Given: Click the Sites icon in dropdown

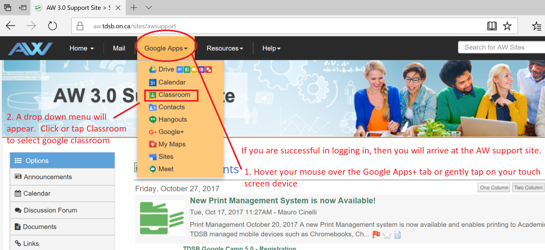Looking at the screenshot, I should (153, 157).
